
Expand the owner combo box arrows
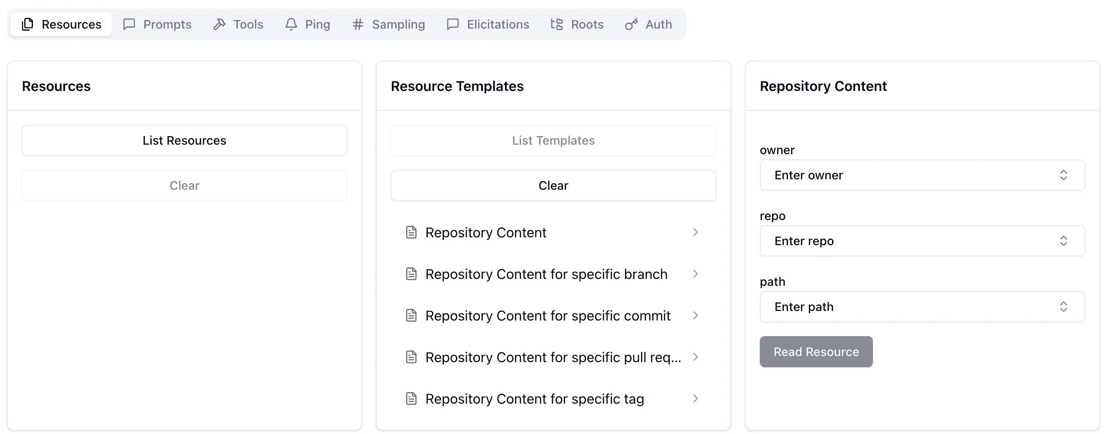[1063, 175]
